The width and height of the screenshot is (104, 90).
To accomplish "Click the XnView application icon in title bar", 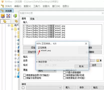I will click(x=3, y=1).
